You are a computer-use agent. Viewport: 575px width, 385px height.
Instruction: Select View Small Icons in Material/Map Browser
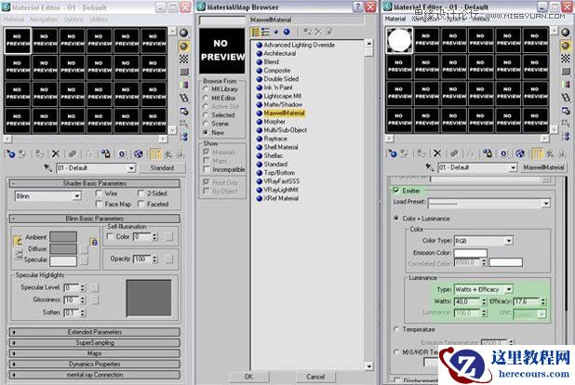pyautogui.click(x=275, y=33)
